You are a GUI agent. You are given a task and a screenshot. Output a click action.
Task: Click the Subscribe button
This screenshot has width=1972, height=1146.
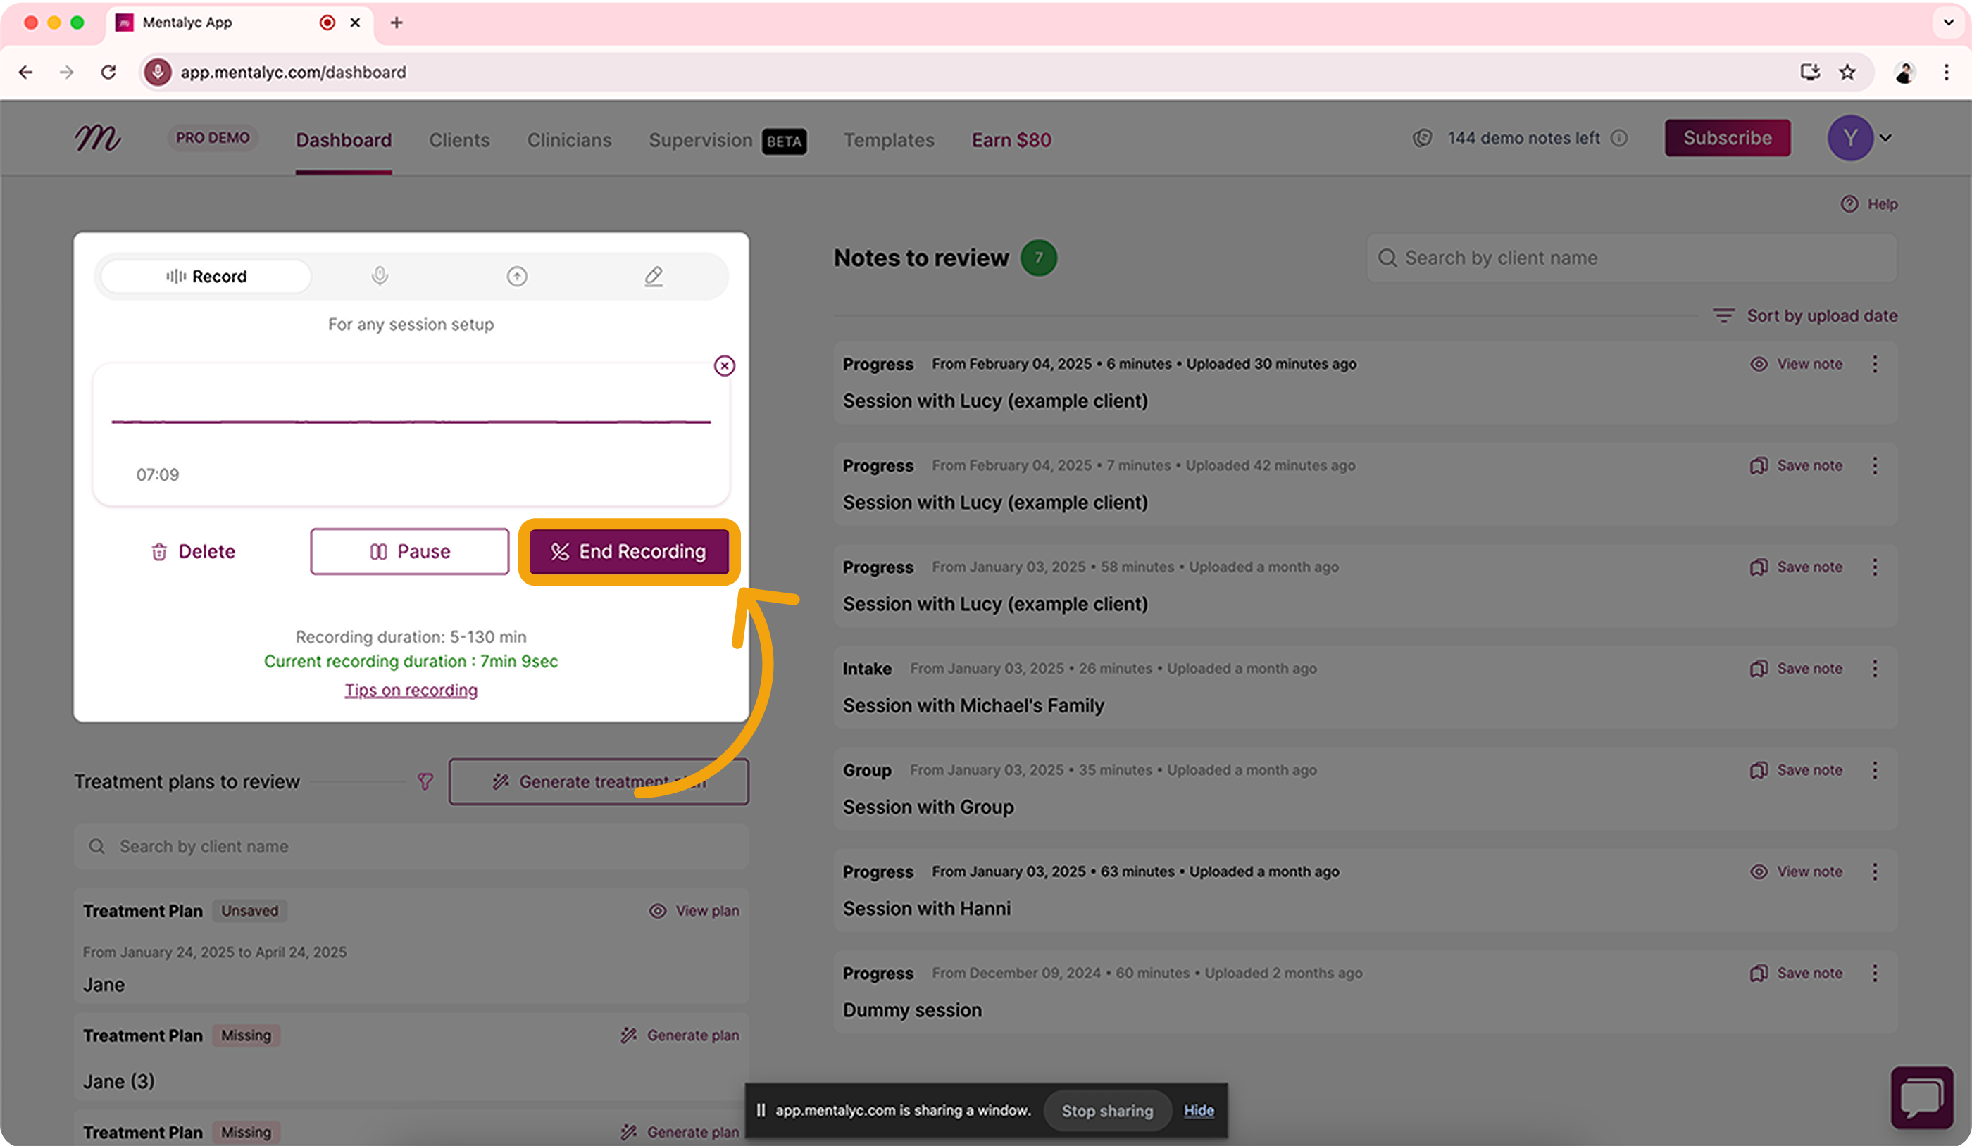tap(1727, 138)
